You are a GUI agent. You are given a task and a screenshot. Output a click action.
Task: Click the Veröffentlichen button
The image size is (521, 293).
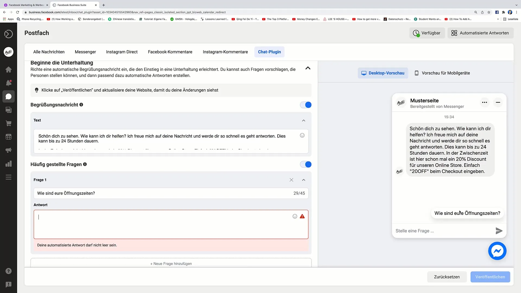tap(490, 277)
